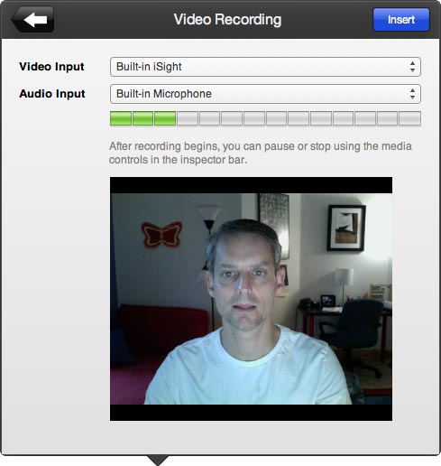Click the white t-shirt in camera preview

[246, 372]
